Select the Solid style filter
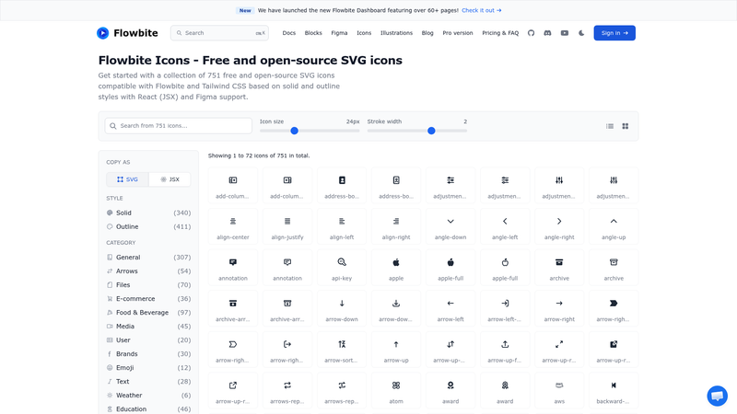The height and width of the screenshot is (414, 737). (x=148, y=213)
